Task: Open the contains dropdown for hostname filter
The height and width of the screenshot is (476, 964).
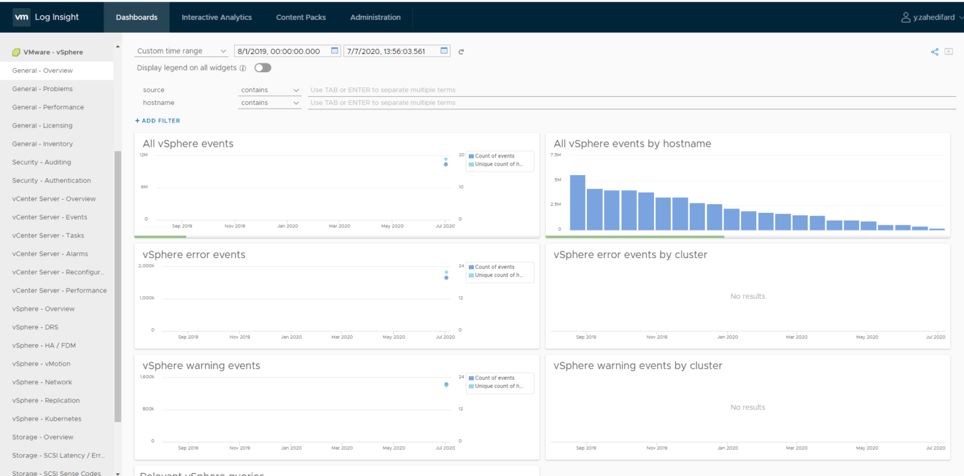Action: (270, 102)
